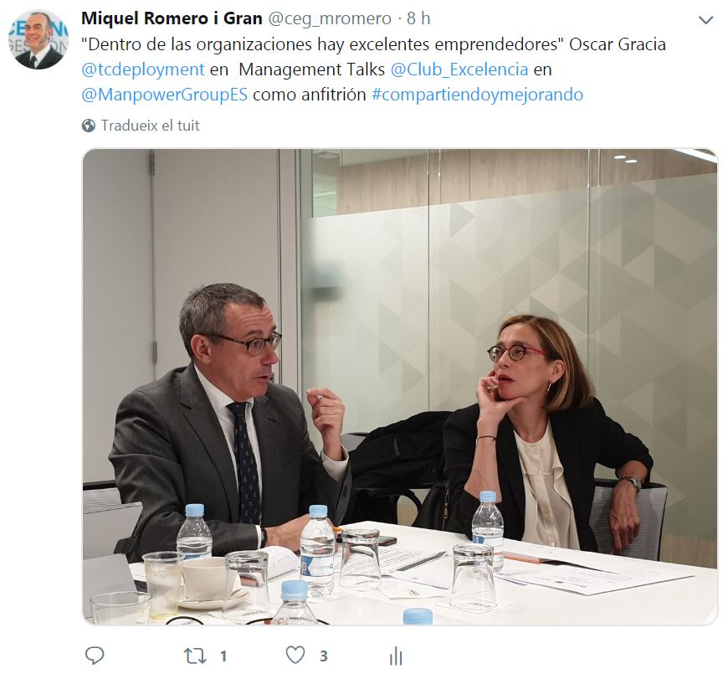723x674 pixels.
Task: Click the reply speech bubble icon
Action: click(95, 655)
